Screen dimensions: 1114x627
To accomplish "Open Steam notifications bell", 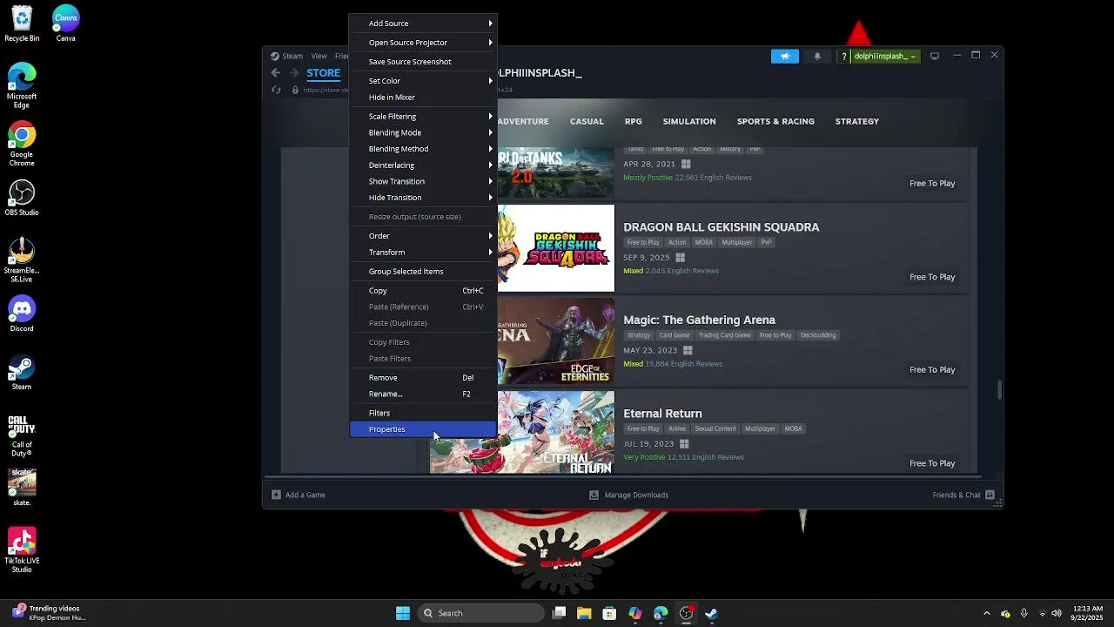I will [817, 56].
